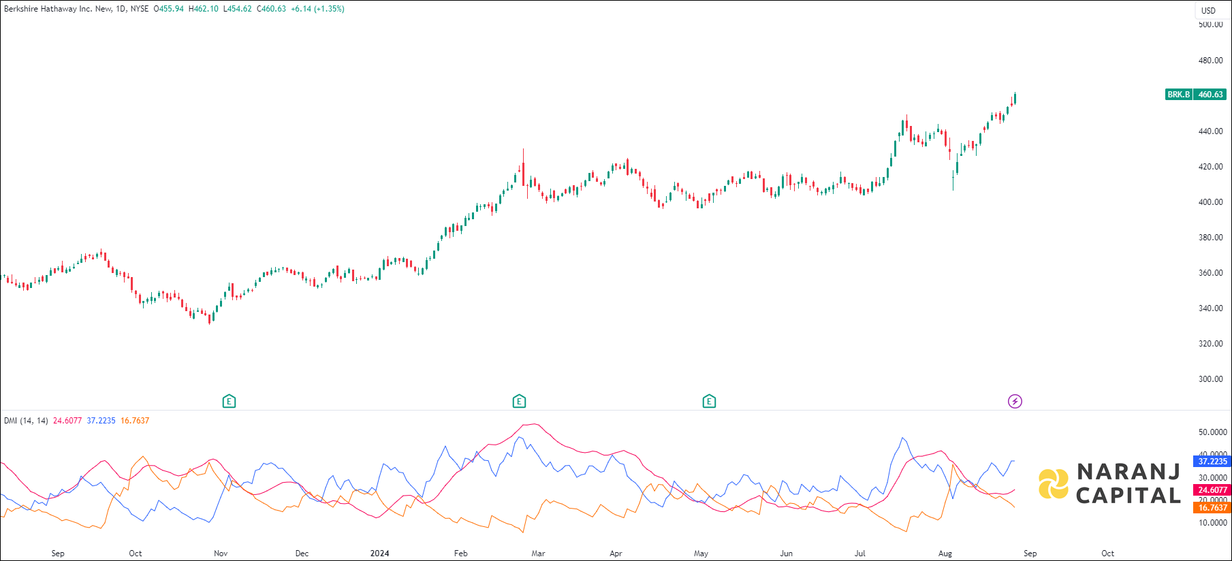Image resolution: width=1232 pixels, height=561 pixels.
Task: Click the orange 16.7637 axis label
Action: tap(1212, 508)
